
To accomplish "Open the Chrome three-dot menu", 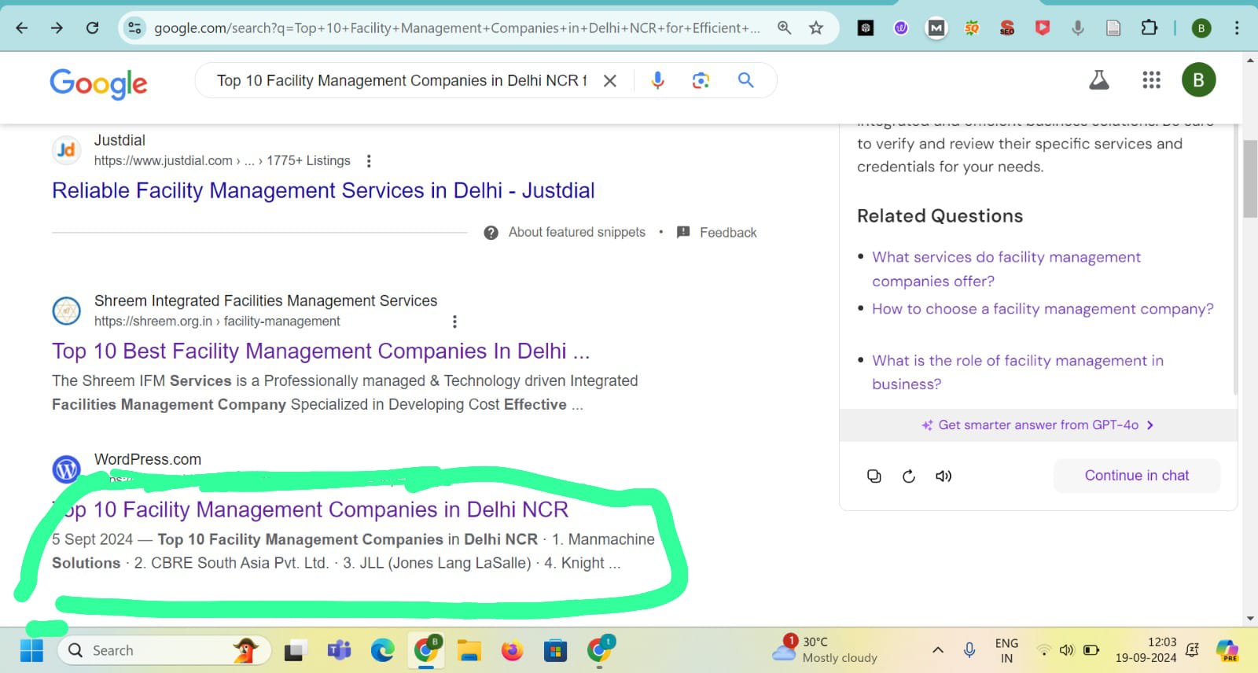I will click(1237, 28).
